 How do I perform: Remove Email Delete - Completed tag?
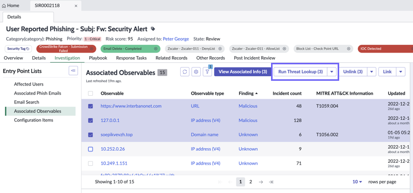(156, 48)
